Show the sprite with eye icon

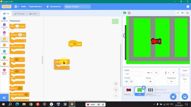pos(127,81)
